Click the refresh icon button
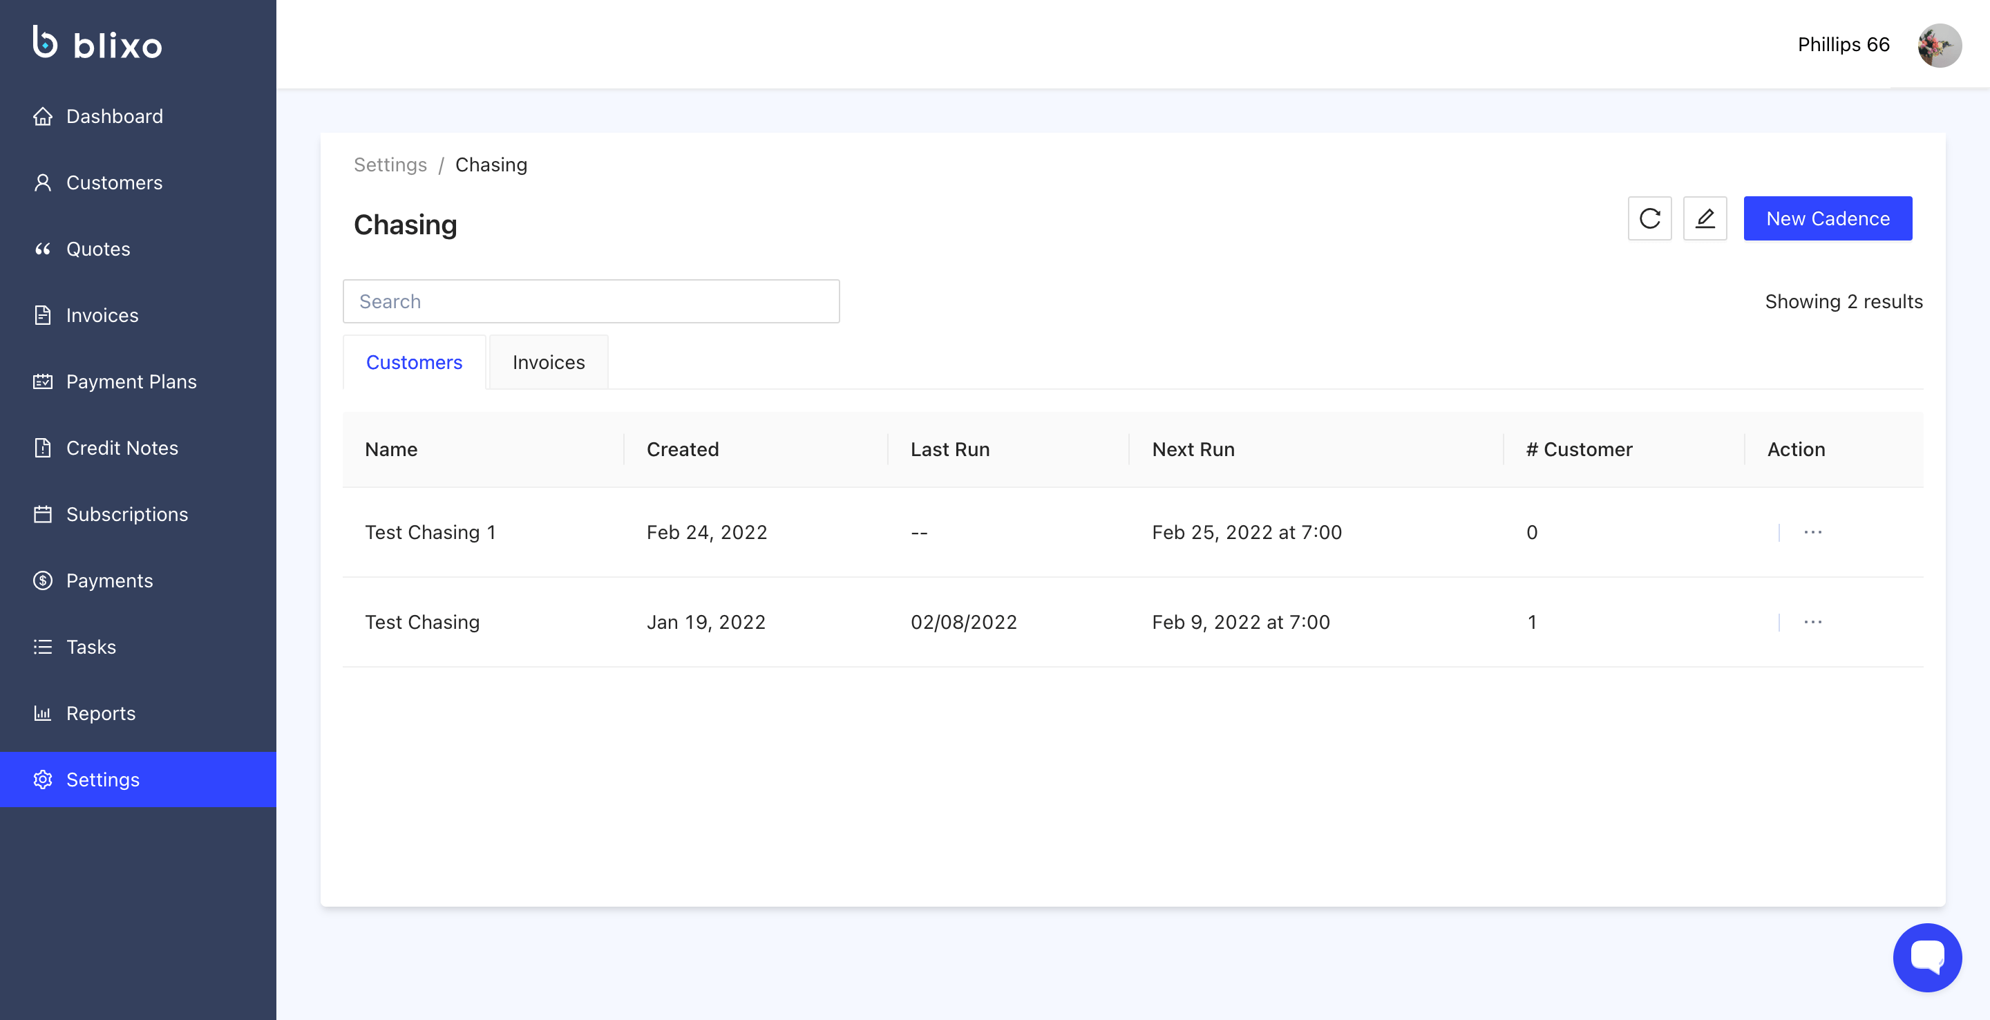This screenshot has width=1990, height=1020. point(1649,218)
